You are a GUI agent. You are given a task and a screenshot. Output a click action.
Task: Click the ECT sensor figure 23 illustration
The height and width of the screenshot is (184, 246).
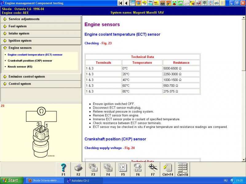coord(41,132)
